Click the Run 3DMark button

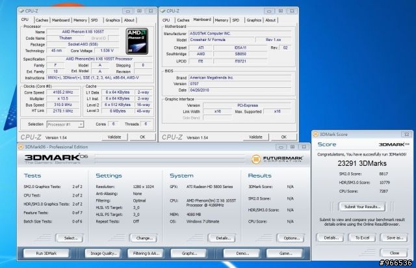[x=46, y=254]
